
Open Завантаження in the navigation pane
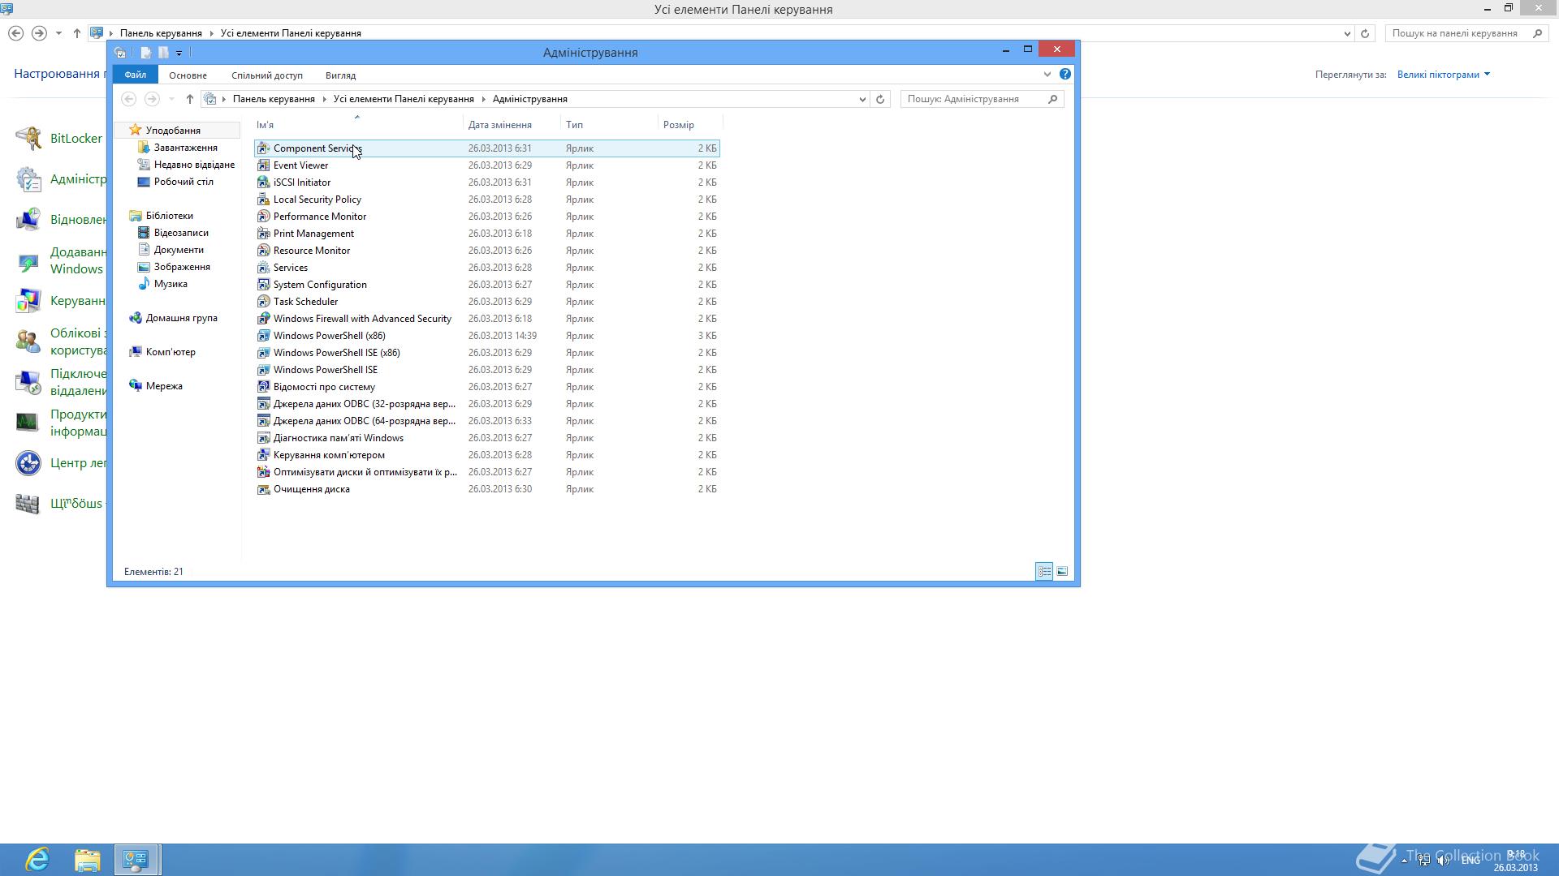186,148
